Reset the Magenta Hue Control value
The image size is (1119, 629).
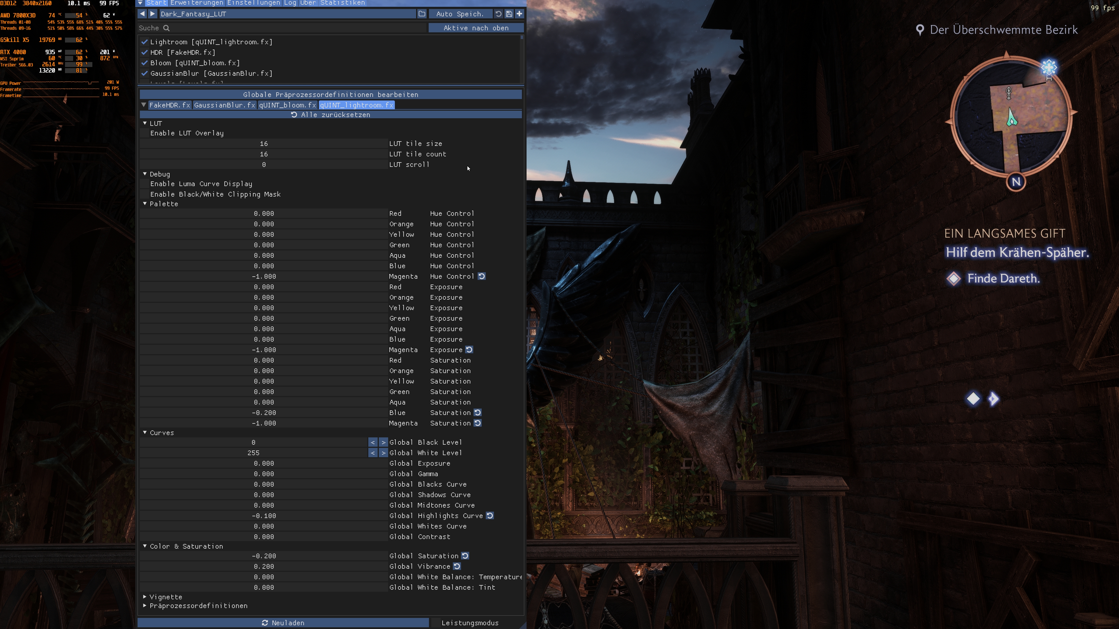click(482, 276)
